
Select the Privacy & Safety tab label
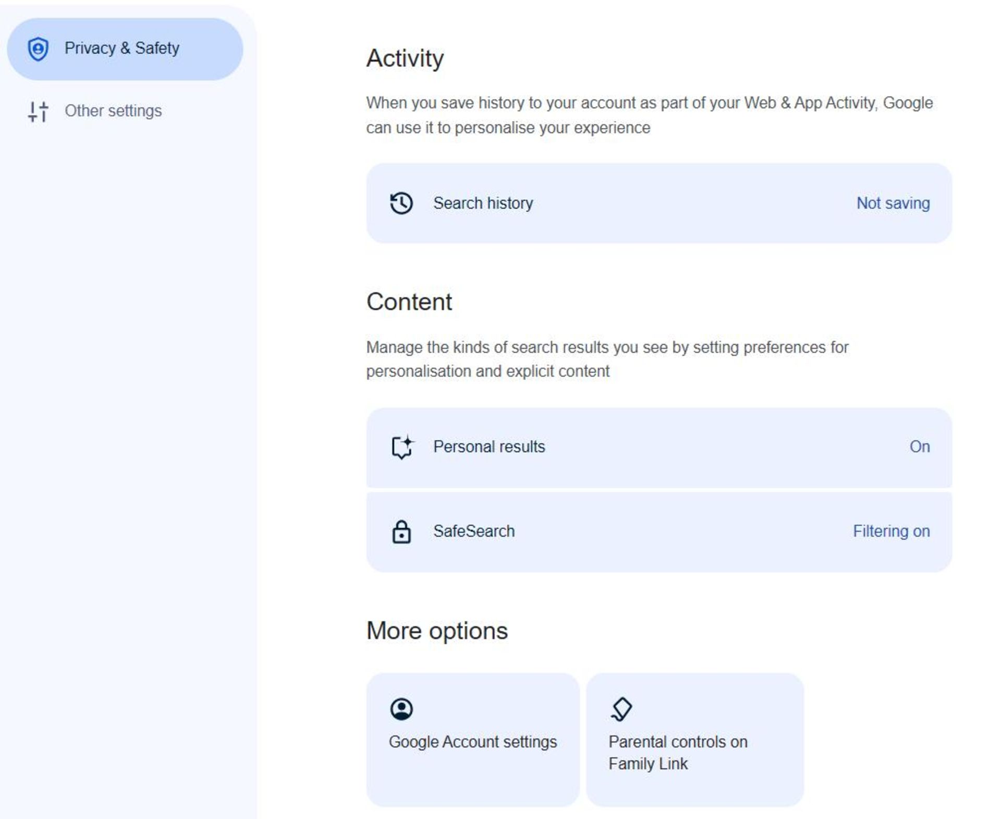(122, 49)
